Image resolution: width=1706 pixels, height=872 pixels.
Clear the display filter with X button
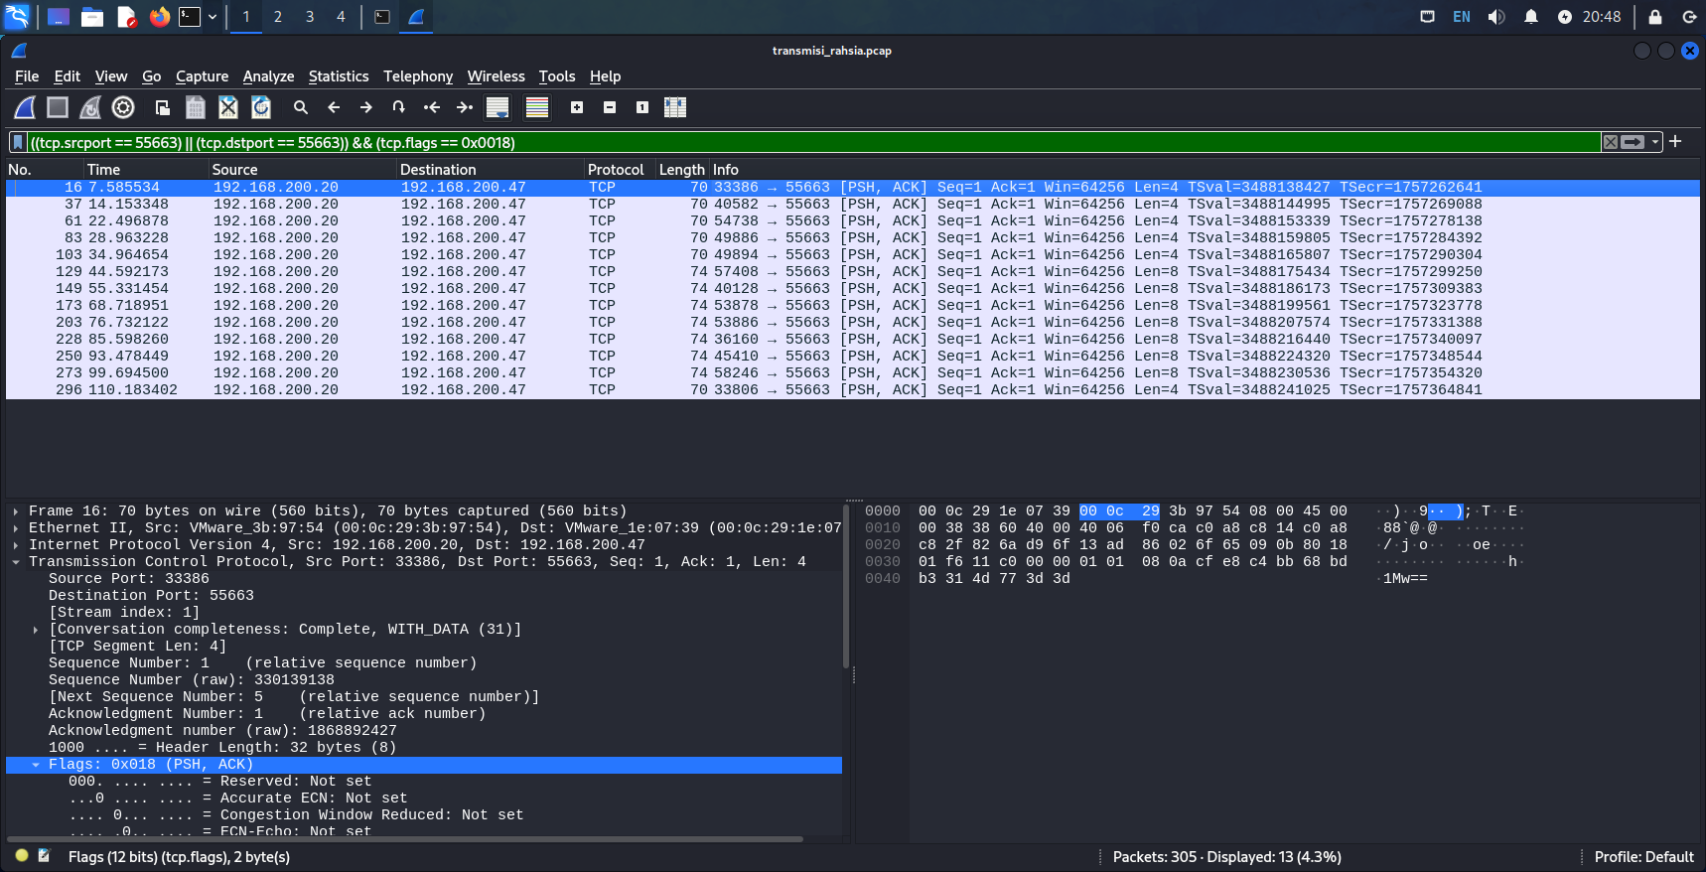coord(1611,142)
